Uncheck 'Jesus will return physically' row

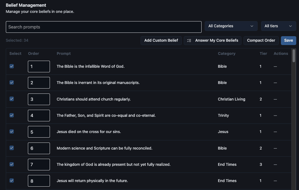click(x=12, y=180)
